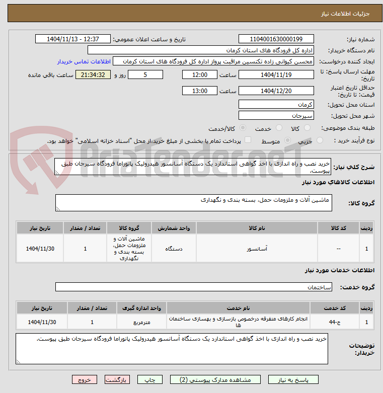Click the goods table گروه کالا column header
The height and width of the screenshot is (393, 383).
point(129,228)
